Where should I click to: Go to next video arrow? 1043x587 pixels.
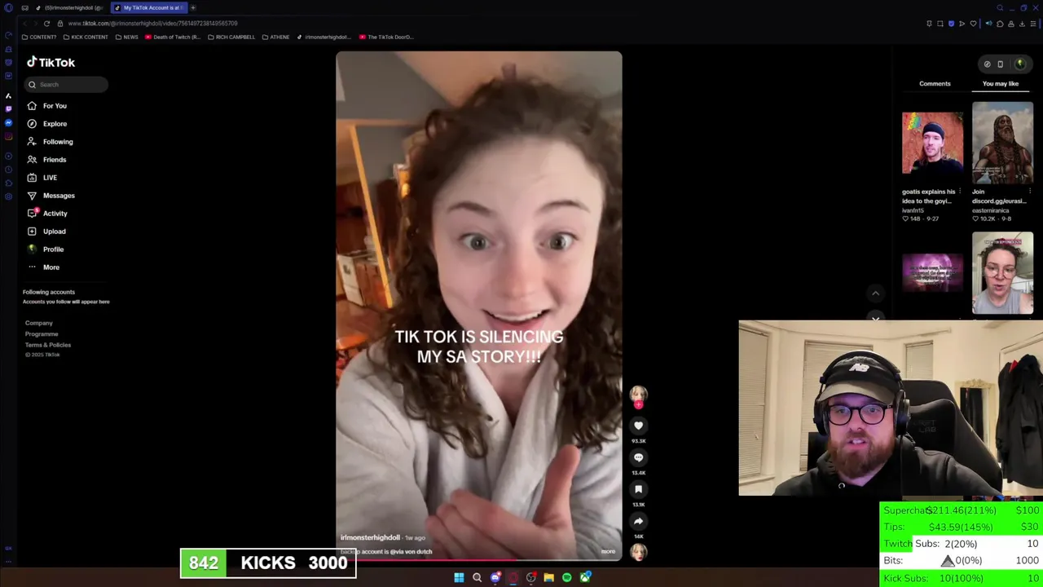875,317
